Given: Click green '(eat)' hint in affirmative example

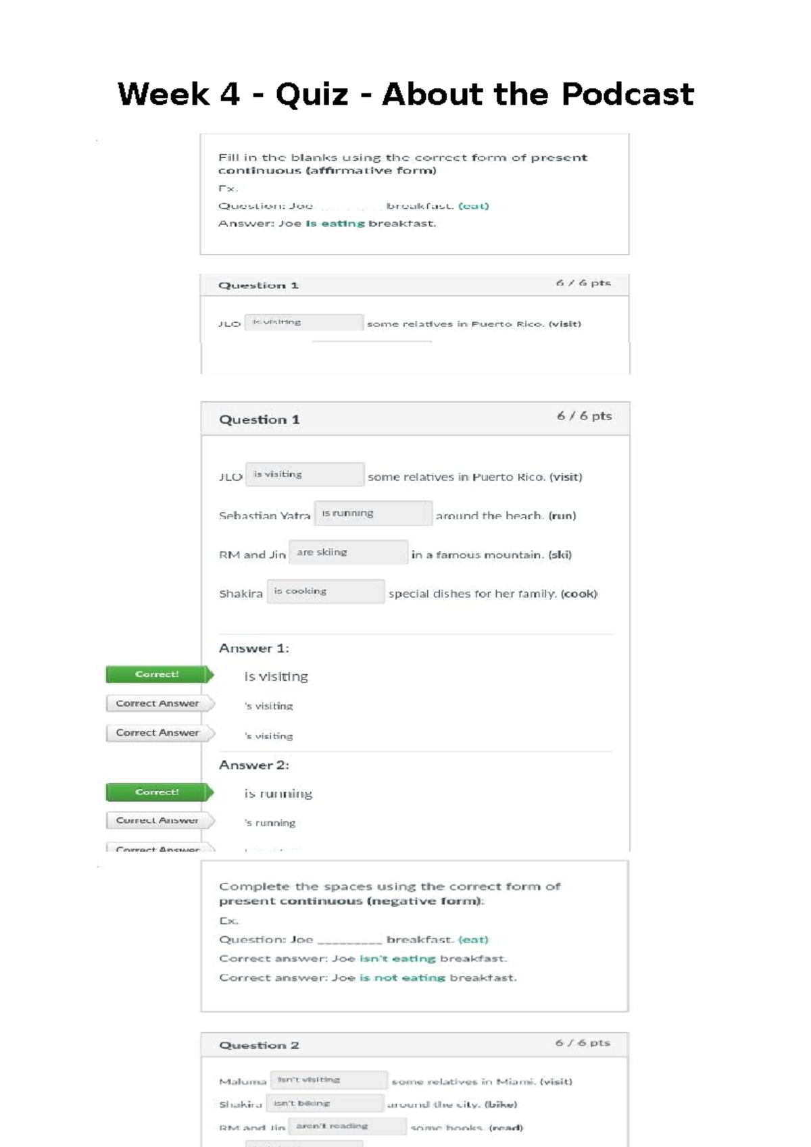Looking at the screenshot, I should (x=473, y=206).
